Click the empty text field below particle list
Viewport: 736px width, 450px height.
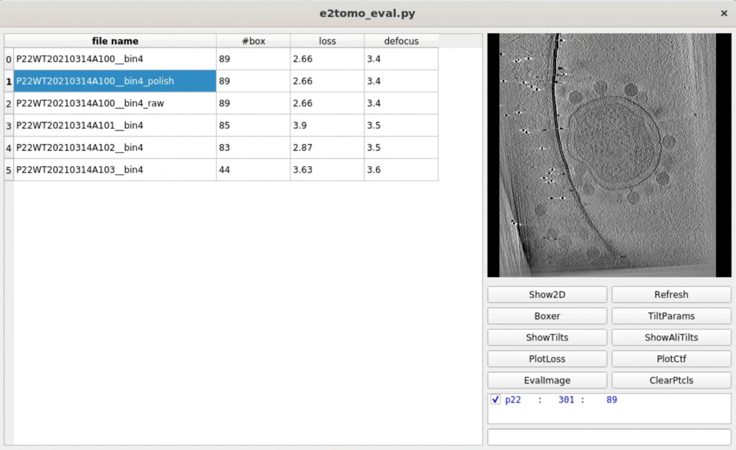(x=609, y=437)
